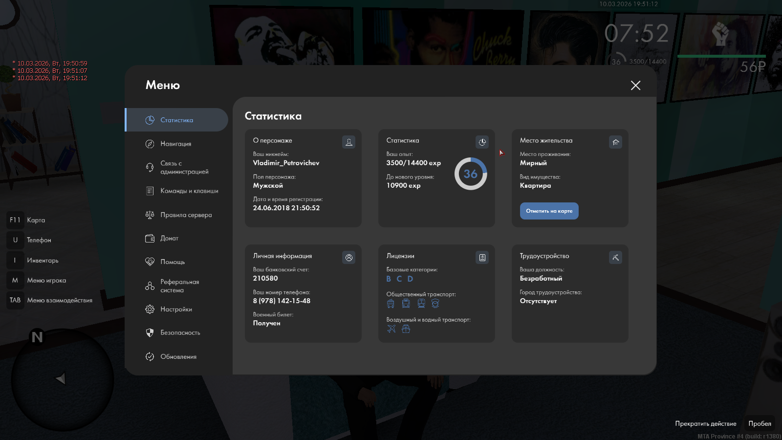
Task: Click the user icon in Личная информация card
Action: pyautogui.click(x=348, y=258)
